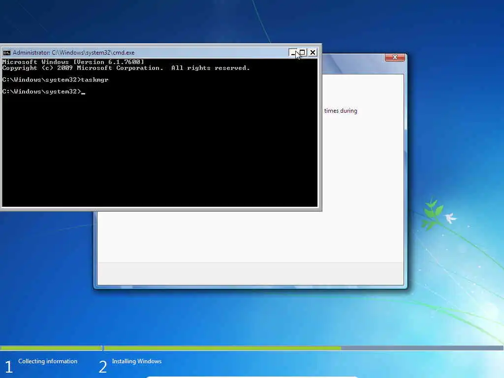Click the step number 2 indicator

click(x=102, y=367)
